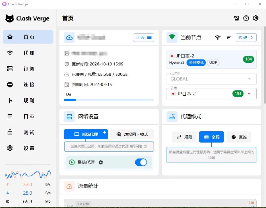This screenshot has width=266, height=208.
Task: Run the node delay test signal icon
Action: pyautogui.click(x=218, y=38)
